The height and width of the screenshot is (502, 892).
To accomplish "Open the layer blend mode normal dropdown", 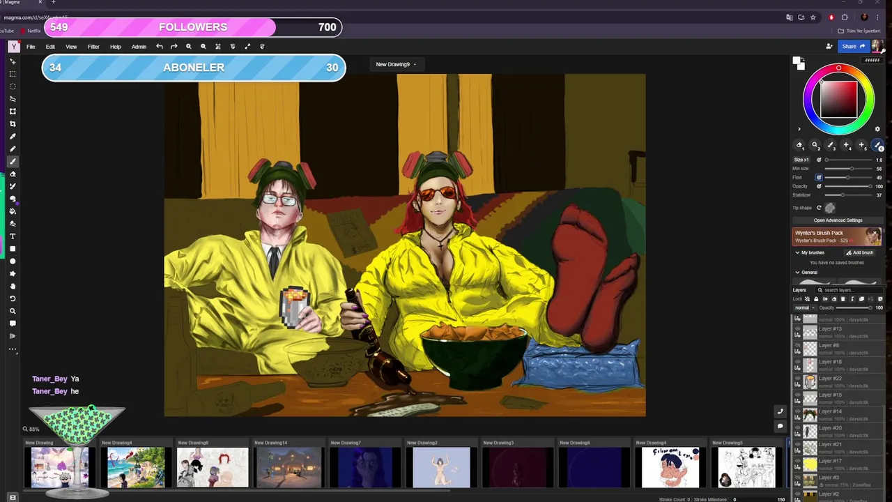I will (805, 307).
